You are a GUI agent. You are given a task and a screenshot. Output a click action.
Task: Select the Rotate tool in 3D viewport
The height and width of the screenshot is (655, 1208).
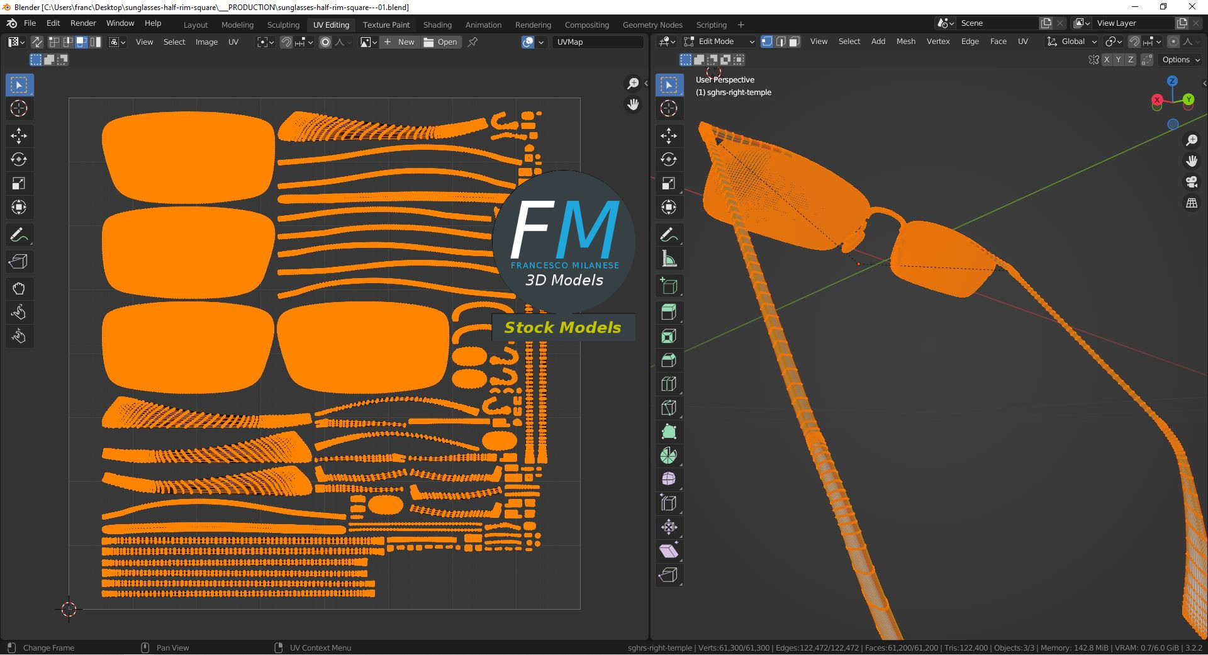point(669,159)
